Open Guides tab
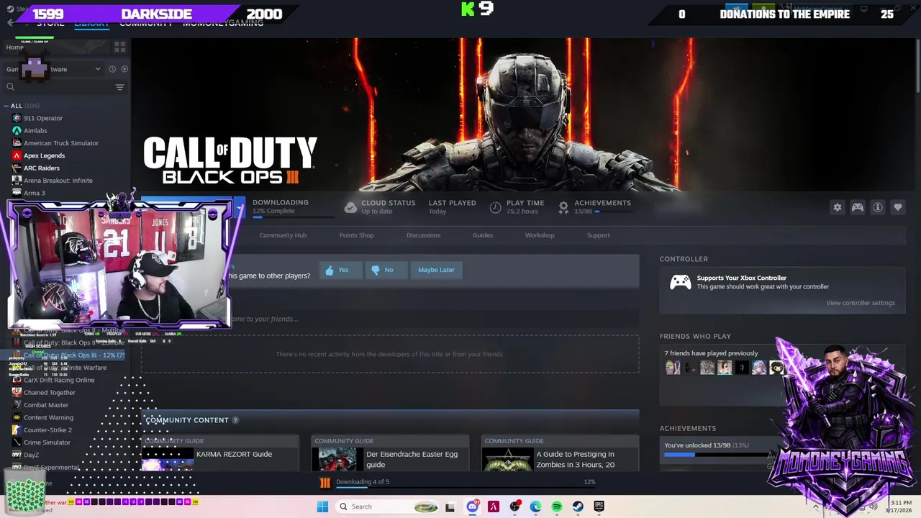This screenshot has width=921, height=518. 483,235
